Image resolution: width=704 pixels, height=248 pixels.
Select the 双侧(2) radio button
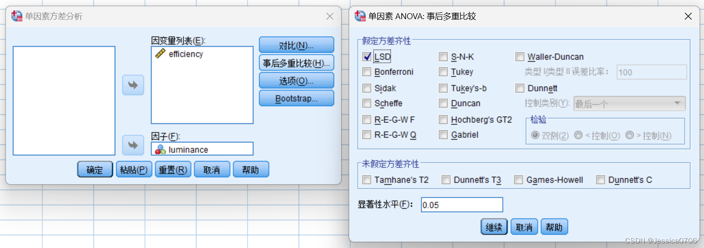[x=535, y=135]
